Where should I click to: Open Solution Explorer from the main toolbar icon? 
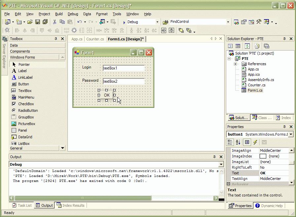tap(236, 22)
